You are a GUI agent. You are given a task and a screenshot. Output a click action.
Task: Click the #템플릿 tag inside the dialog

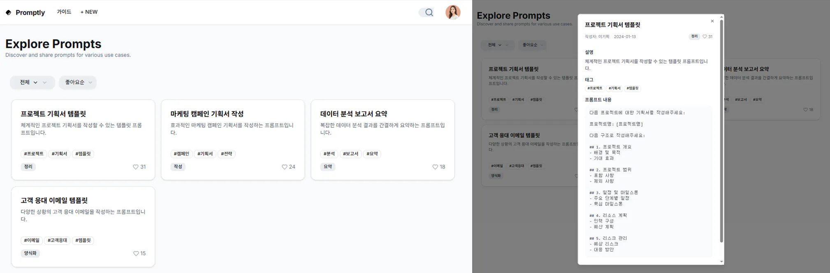pos(633,88)
